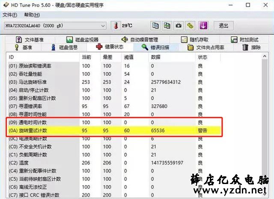Open the 文件(F) menu
This screenshot has height=199, width=274.
pyautogui.click(x=10, y=15)
